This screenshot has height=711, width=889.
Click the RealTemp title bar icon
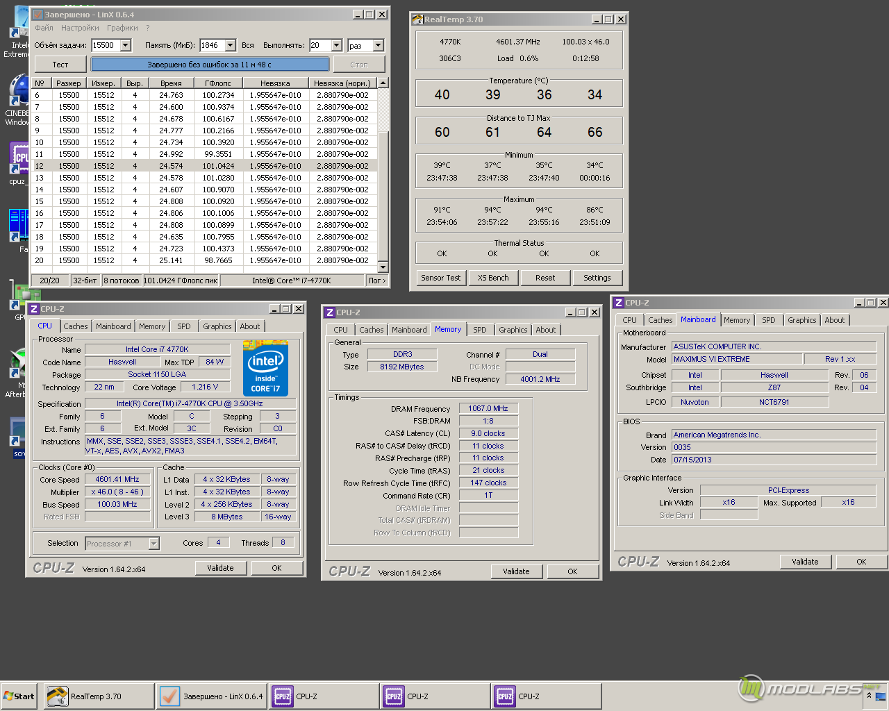click(417, 19)
